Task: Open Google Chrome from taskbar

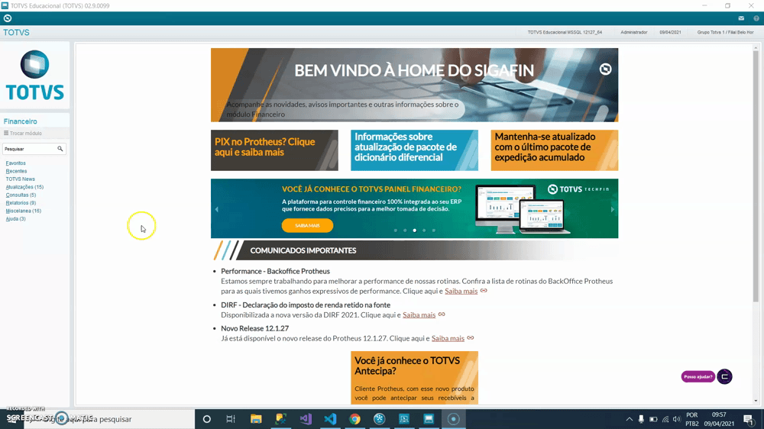Action: click(354, 419)
